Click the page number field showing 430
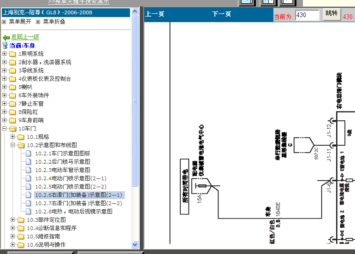This screenshot has height=254, width=355. 307,15
